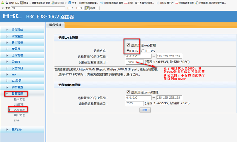The width and height of the screenshot is (237, 142).
Task: Expand 安全专区 menu in sidebar
Action: tap(22, 68)
